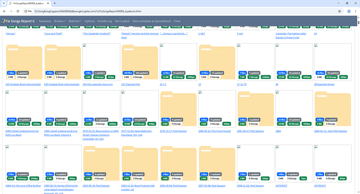Click folder icon for 1984-02-11: John Peel Session
This screenshot has width=360, height=194.
(x=333, y=109)
